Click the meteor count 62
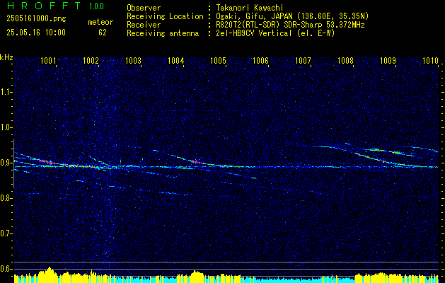This screenshot has height=283, width=445. tap(103, 33)
